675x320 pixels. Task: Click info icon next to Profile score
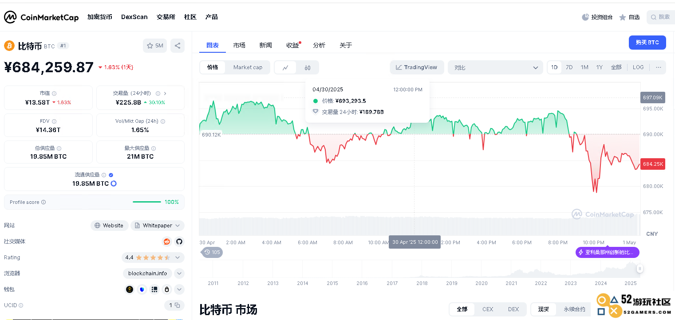(43, 202)
